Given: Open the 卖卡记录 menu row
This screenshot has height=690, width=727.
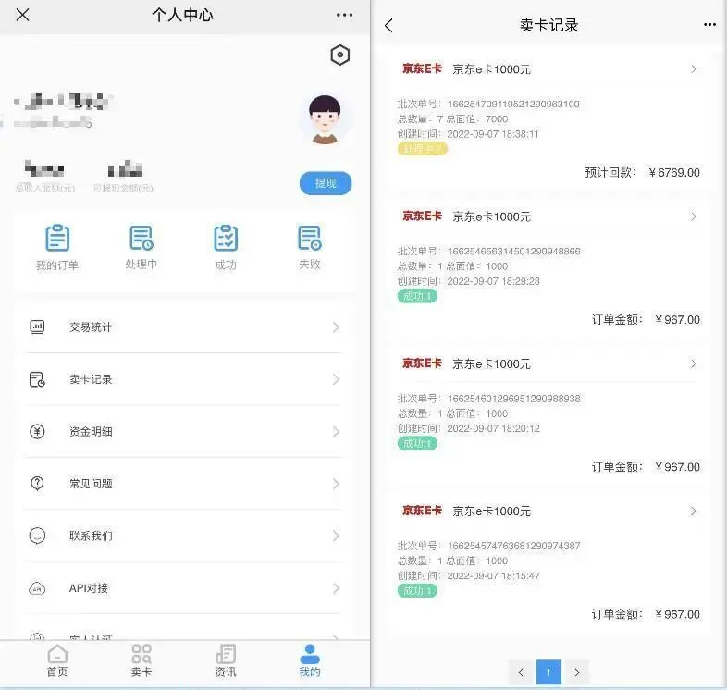Looking at the screenshot, I should coord(183,379).
